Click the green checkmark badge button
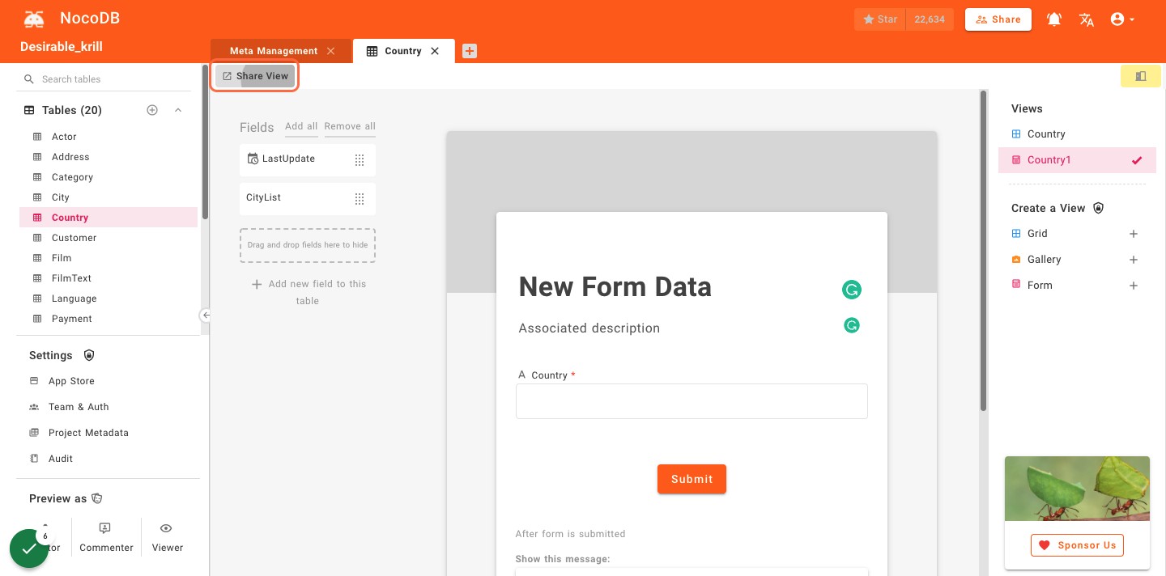The width and height of the screenshot is (1166, 576). 29,548
